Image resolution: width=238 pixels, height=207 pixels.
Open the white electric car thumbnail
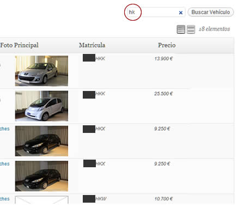pos(41,106)
